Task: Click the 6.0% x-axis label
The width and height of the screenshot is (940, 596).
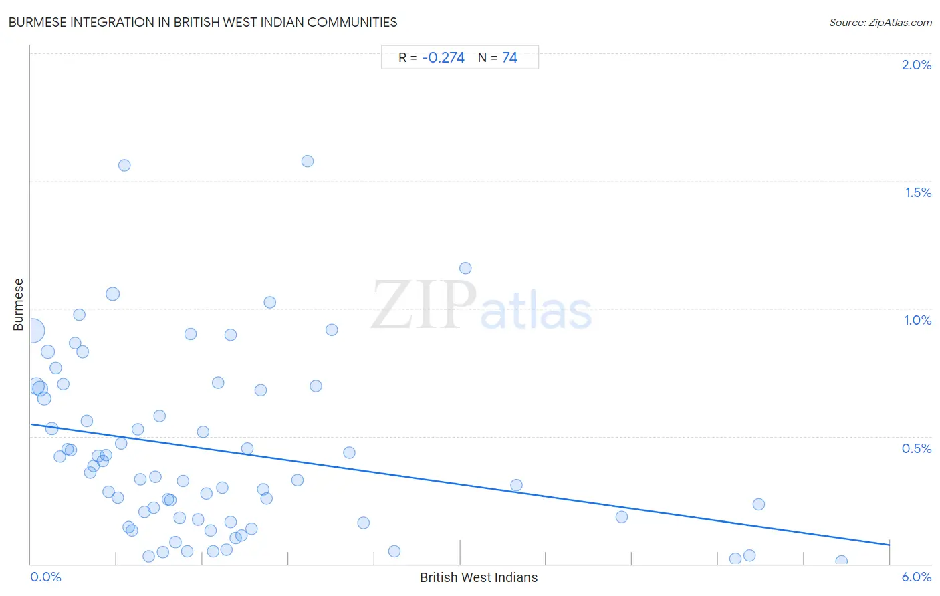Action: (x=917, y=577)
